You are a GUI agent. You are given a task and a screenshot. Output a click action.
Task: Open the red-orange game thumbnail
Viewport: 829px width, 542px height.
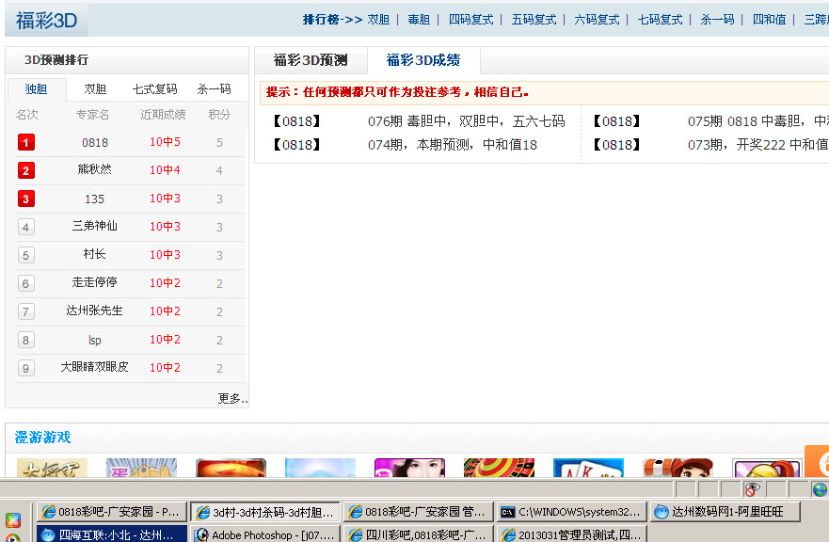point(231,468)
